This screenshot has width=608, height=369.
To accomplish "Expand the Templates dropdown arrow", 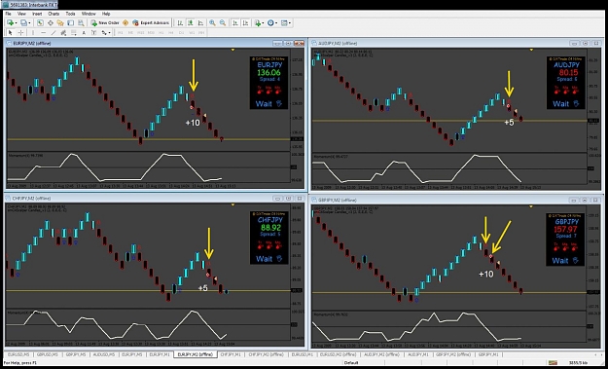I will (x=290, y=23).
